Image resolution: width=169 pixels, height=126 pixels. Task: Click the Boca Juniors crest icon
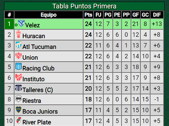click(x=19, y=109)
